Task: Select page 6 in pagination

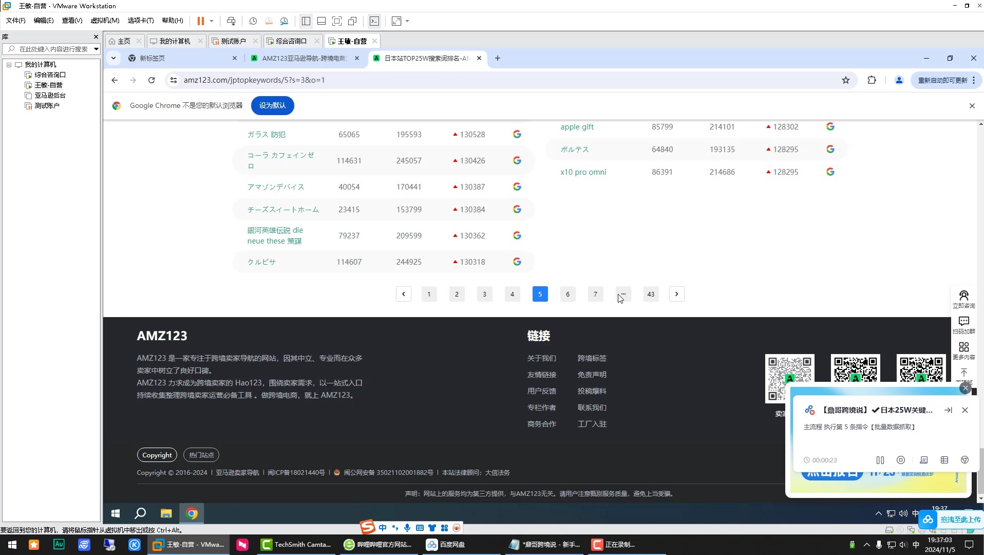Action: [x=567, y=294]
